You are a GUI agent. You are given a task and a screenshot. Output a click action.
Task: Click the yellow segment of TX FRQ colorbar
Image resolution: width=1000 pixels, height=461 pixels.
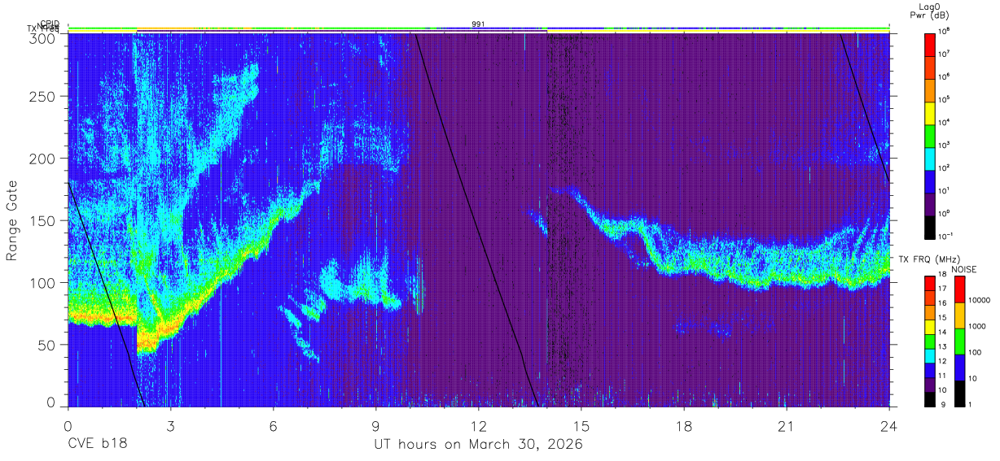[x=931, y=327]
